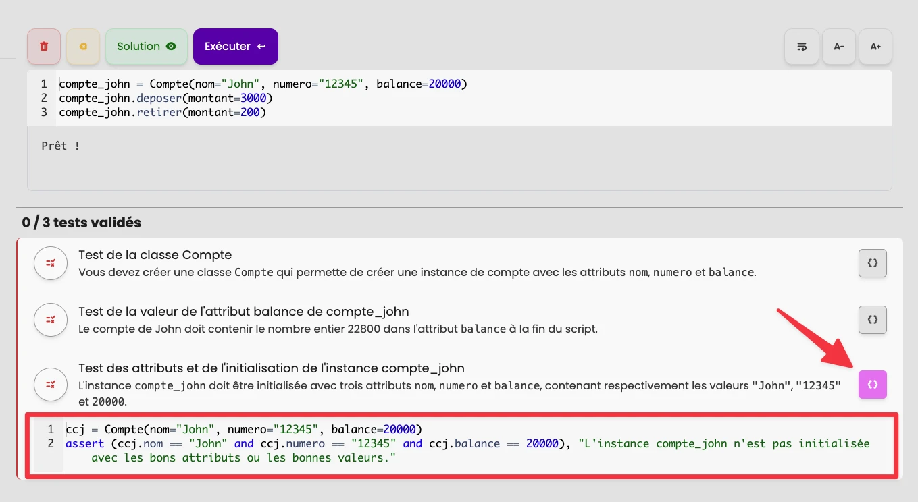Toggle the code view of the balance test
918x502 pixels.
872,320
